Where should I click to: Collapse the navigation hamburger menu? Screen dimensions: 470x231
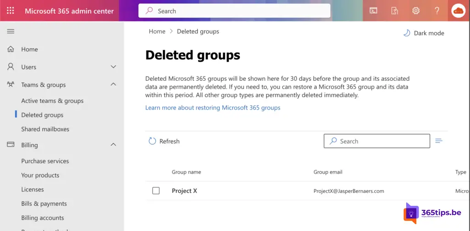pyautogui.click(x=11, y=31)
